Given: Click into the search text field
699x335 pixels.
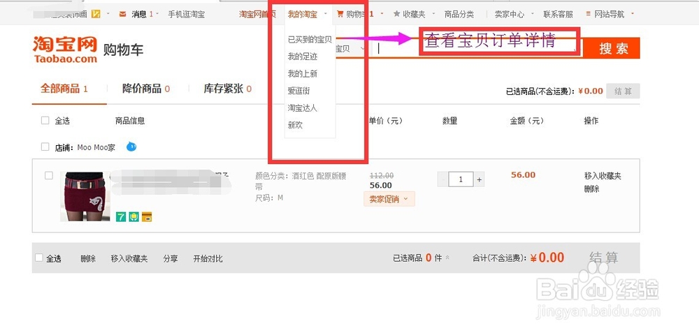Looking at the screenshot, I should (x=477, y=48).
